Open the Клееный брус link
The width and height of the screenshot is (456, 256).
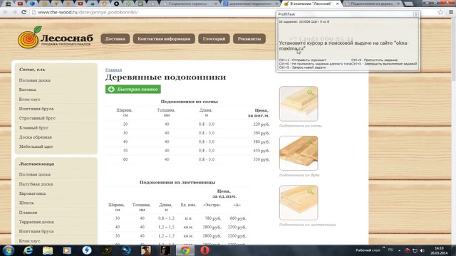pos(33,128)
